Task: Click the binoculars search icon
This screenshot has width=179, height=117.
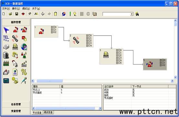Action: [x=137, y=14]
